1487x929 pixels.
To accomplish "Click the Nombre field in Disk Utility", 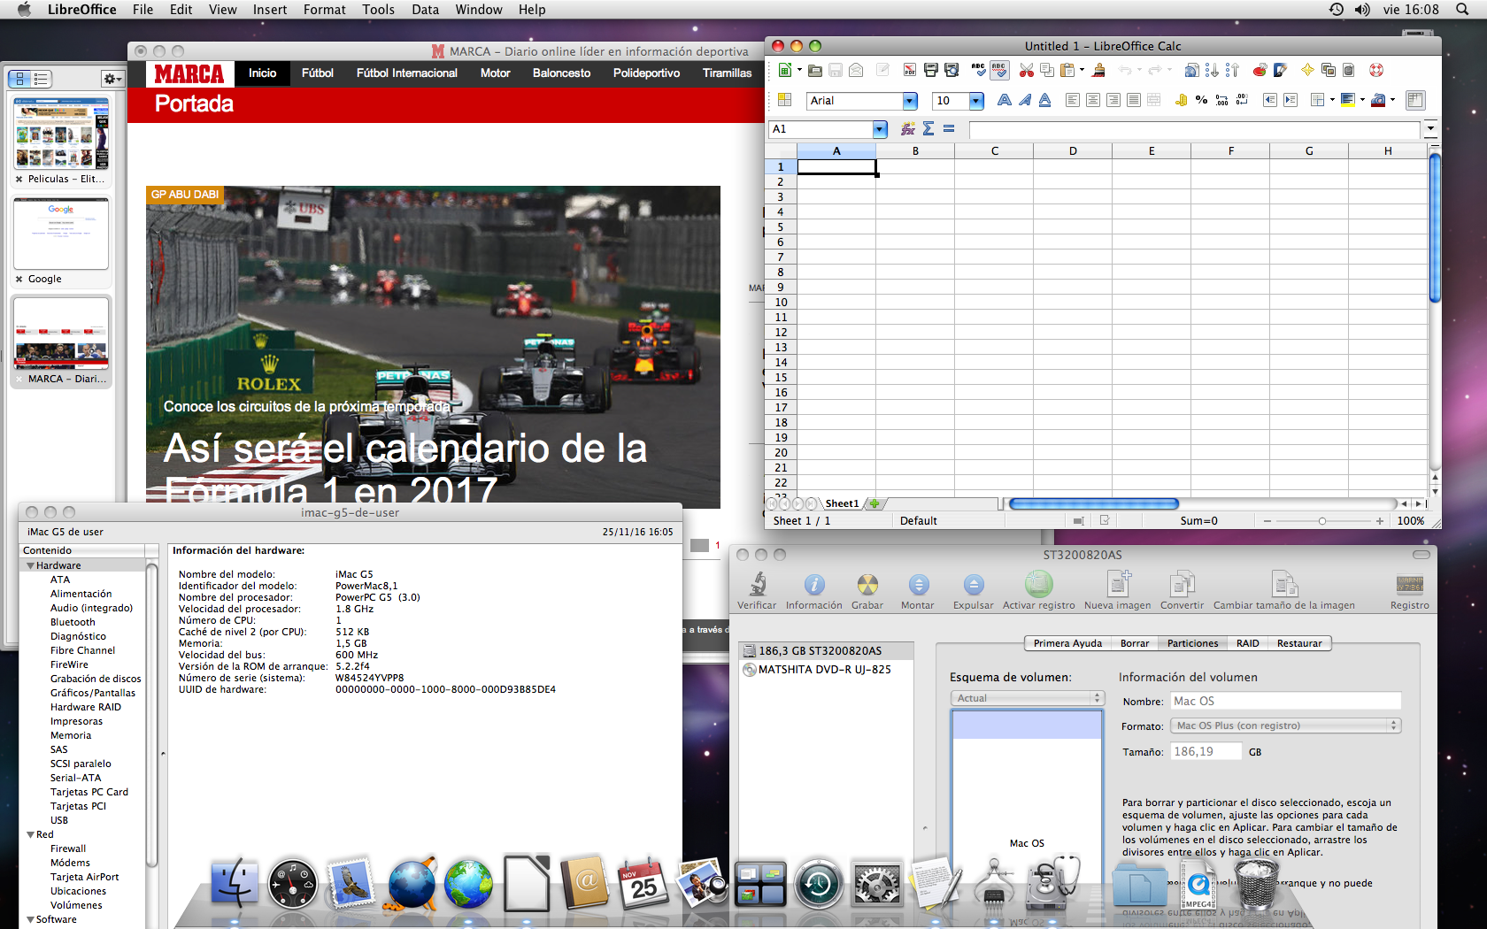I will tap(1286, 701).
